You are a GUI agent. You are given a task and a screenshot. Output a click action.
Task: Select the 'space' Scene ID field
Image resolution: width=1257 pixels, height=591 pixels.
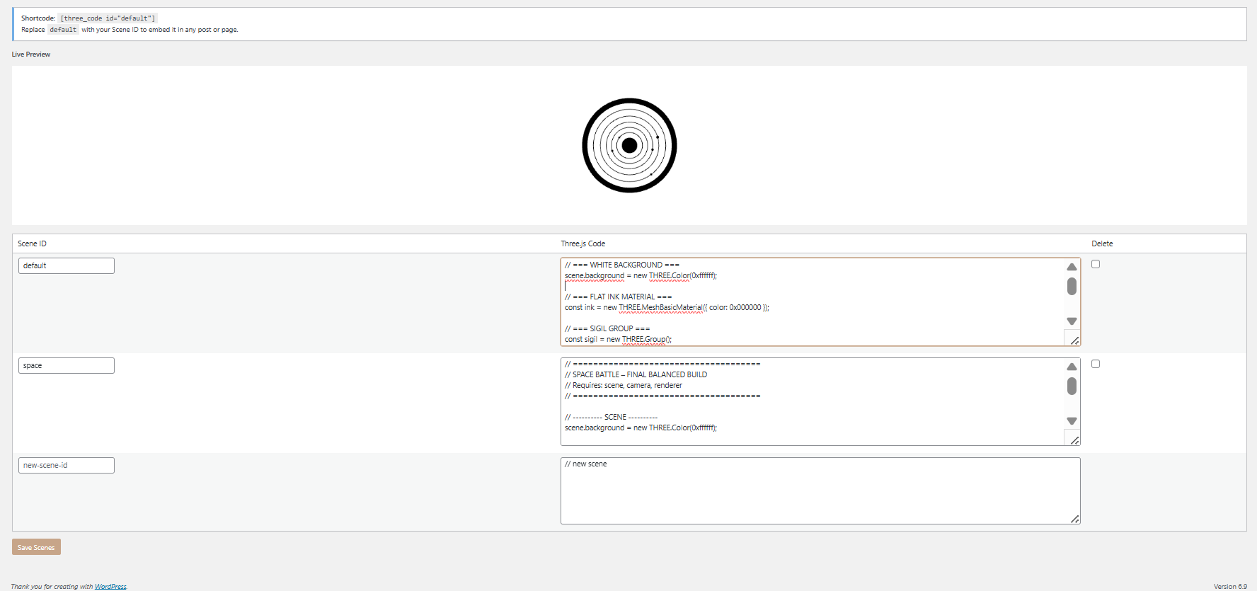click(66, 365)
